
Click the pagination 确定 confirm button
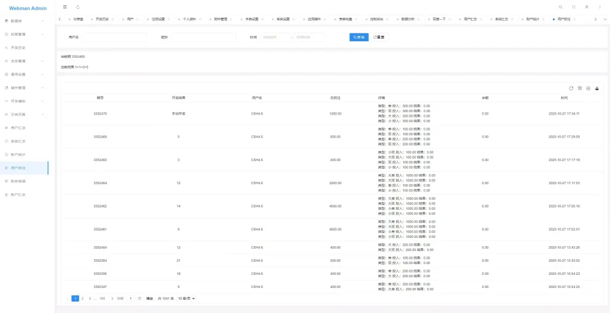[x=150, y=298]
